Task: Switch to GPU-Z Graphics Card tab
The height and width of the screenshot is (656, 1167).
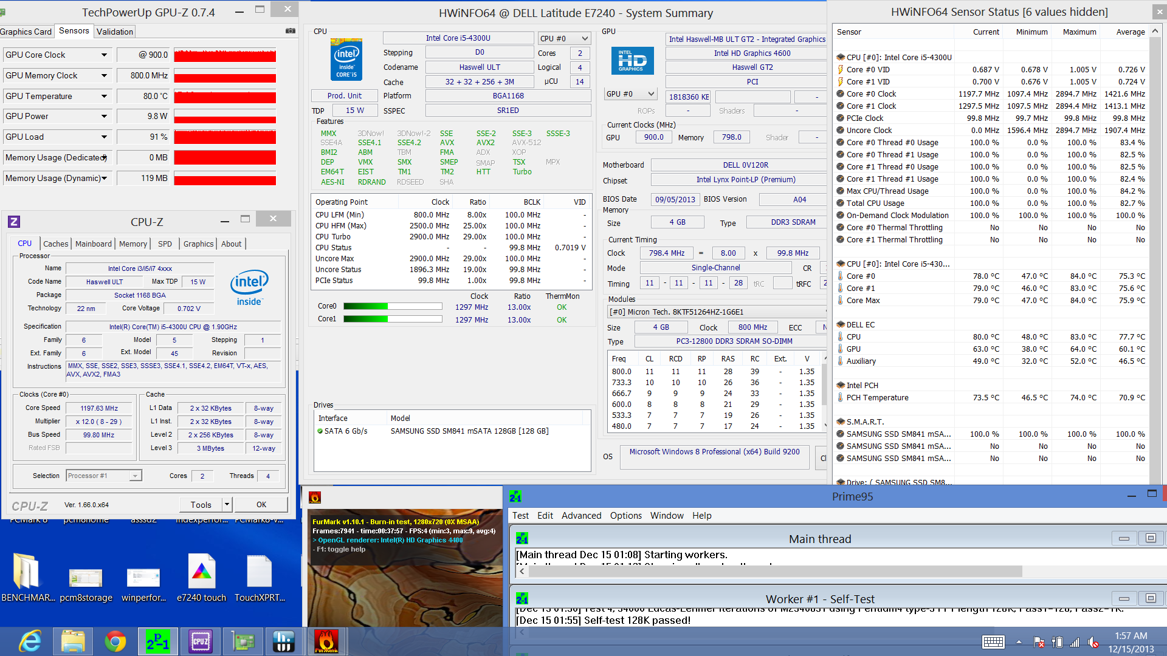Action: coord(26,32)
